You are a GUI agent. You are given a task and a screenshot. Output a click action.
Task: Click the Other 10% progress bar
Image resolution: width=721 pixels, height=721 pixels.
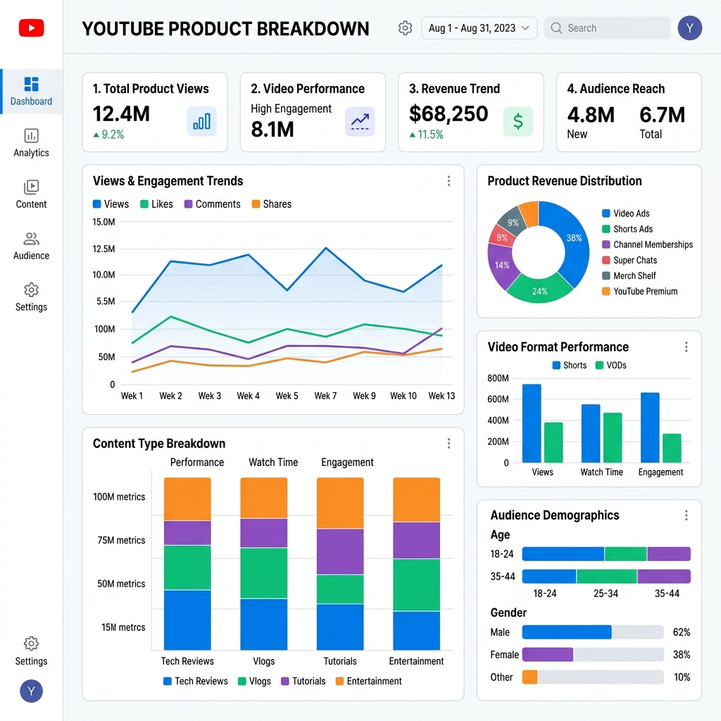[x=593, y=677]
